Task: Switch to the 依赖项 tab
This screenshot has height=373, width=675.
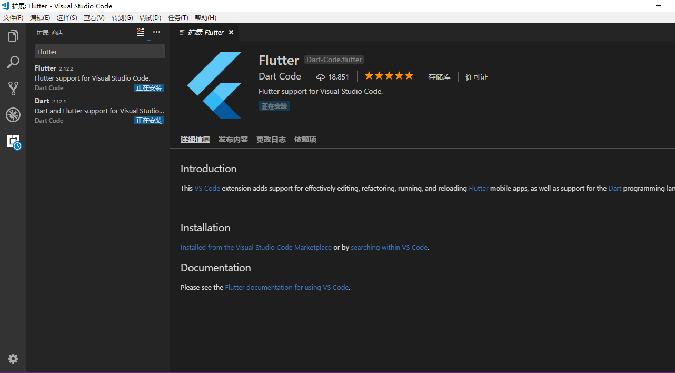Action: (x=305, y=139)
